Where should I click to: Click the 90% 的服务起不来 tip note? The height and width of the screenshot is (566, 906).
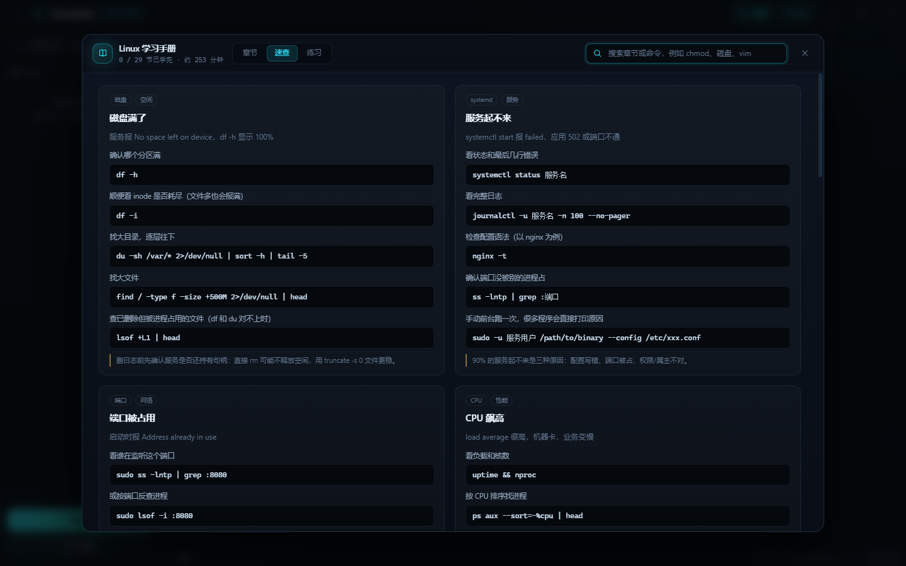628,360
